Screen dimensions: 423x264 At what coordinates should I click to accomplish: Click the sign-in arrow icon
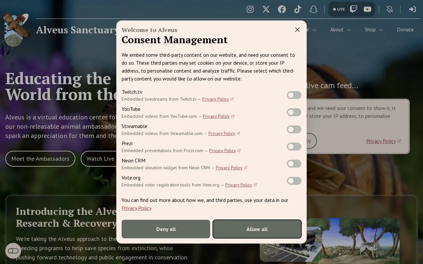click(412, 9)
